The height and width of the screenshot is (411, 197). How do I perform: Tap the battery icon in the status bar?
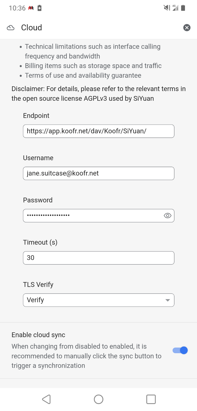[183, 8]
